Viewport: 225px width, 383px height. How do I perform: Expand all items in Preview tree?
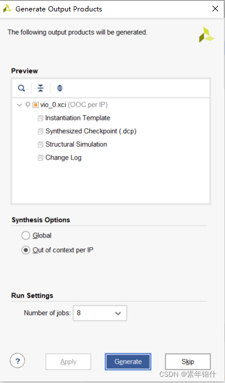coord(60,88)
